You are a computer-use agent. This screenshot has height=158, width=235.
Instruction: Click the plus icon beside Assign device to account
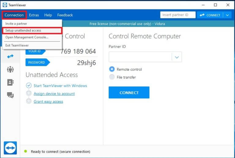click(x=29, y=93)
